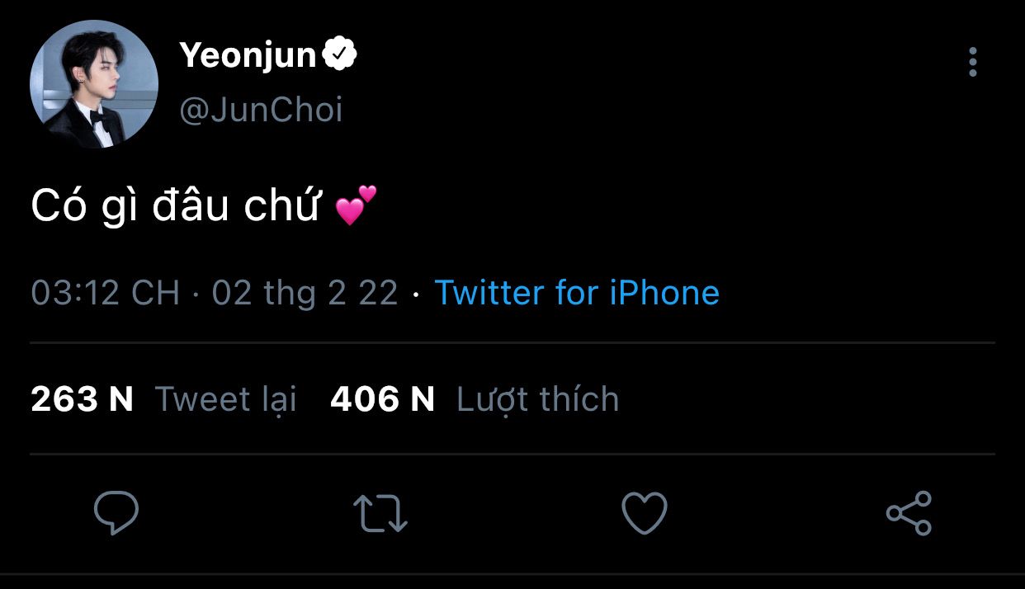Click the tweet text Có gì đâu chứ

tap(175, 207)
